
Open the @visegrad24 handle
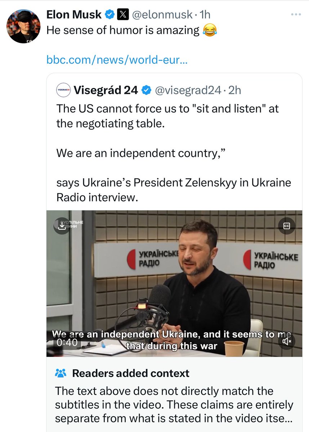pos(188,90)
